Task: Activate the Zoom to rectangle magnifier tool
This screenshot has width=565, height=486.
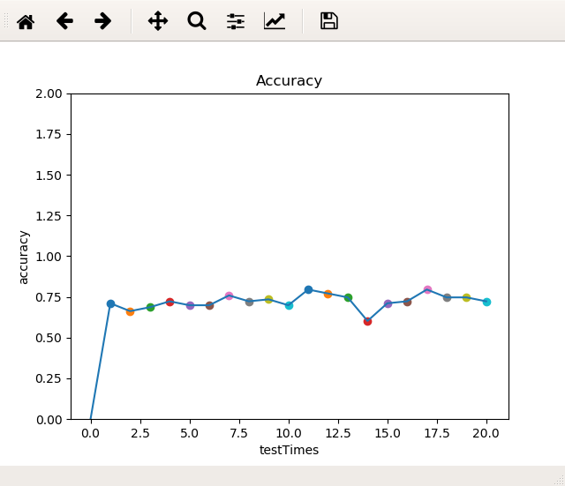Action: [197, 21]
